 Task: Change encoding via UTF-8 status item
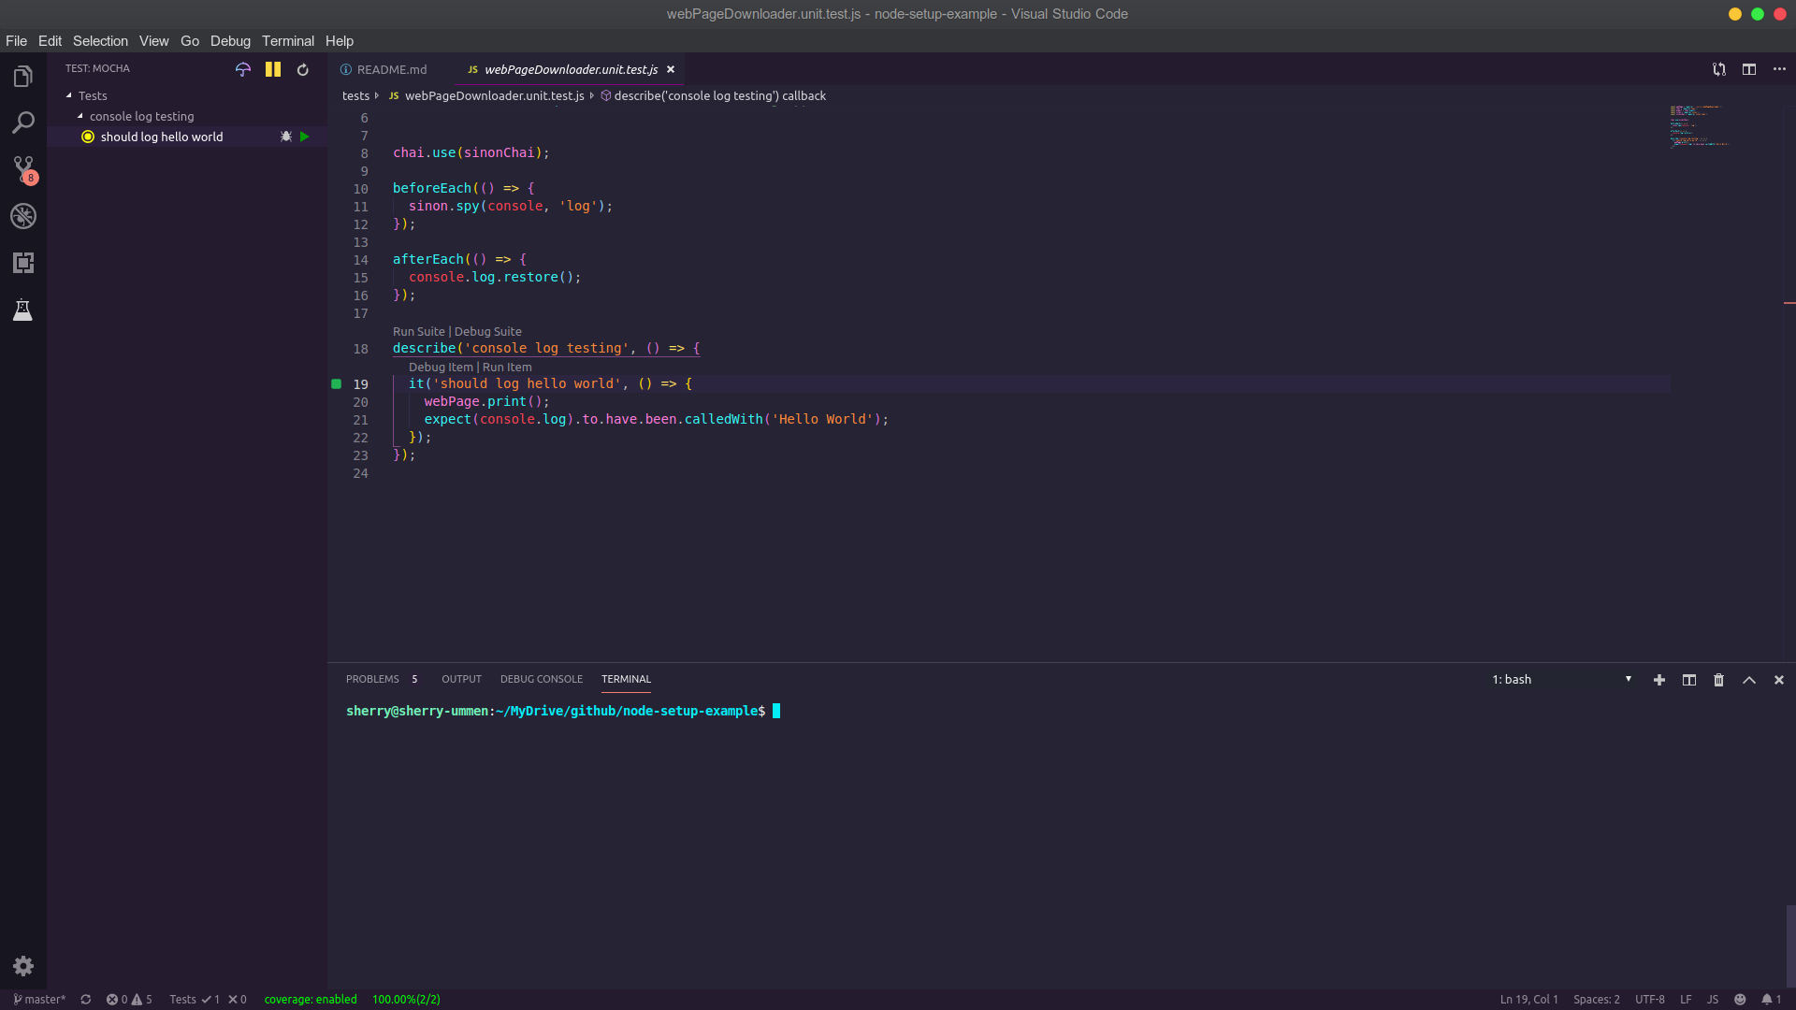[1650, 1000]
